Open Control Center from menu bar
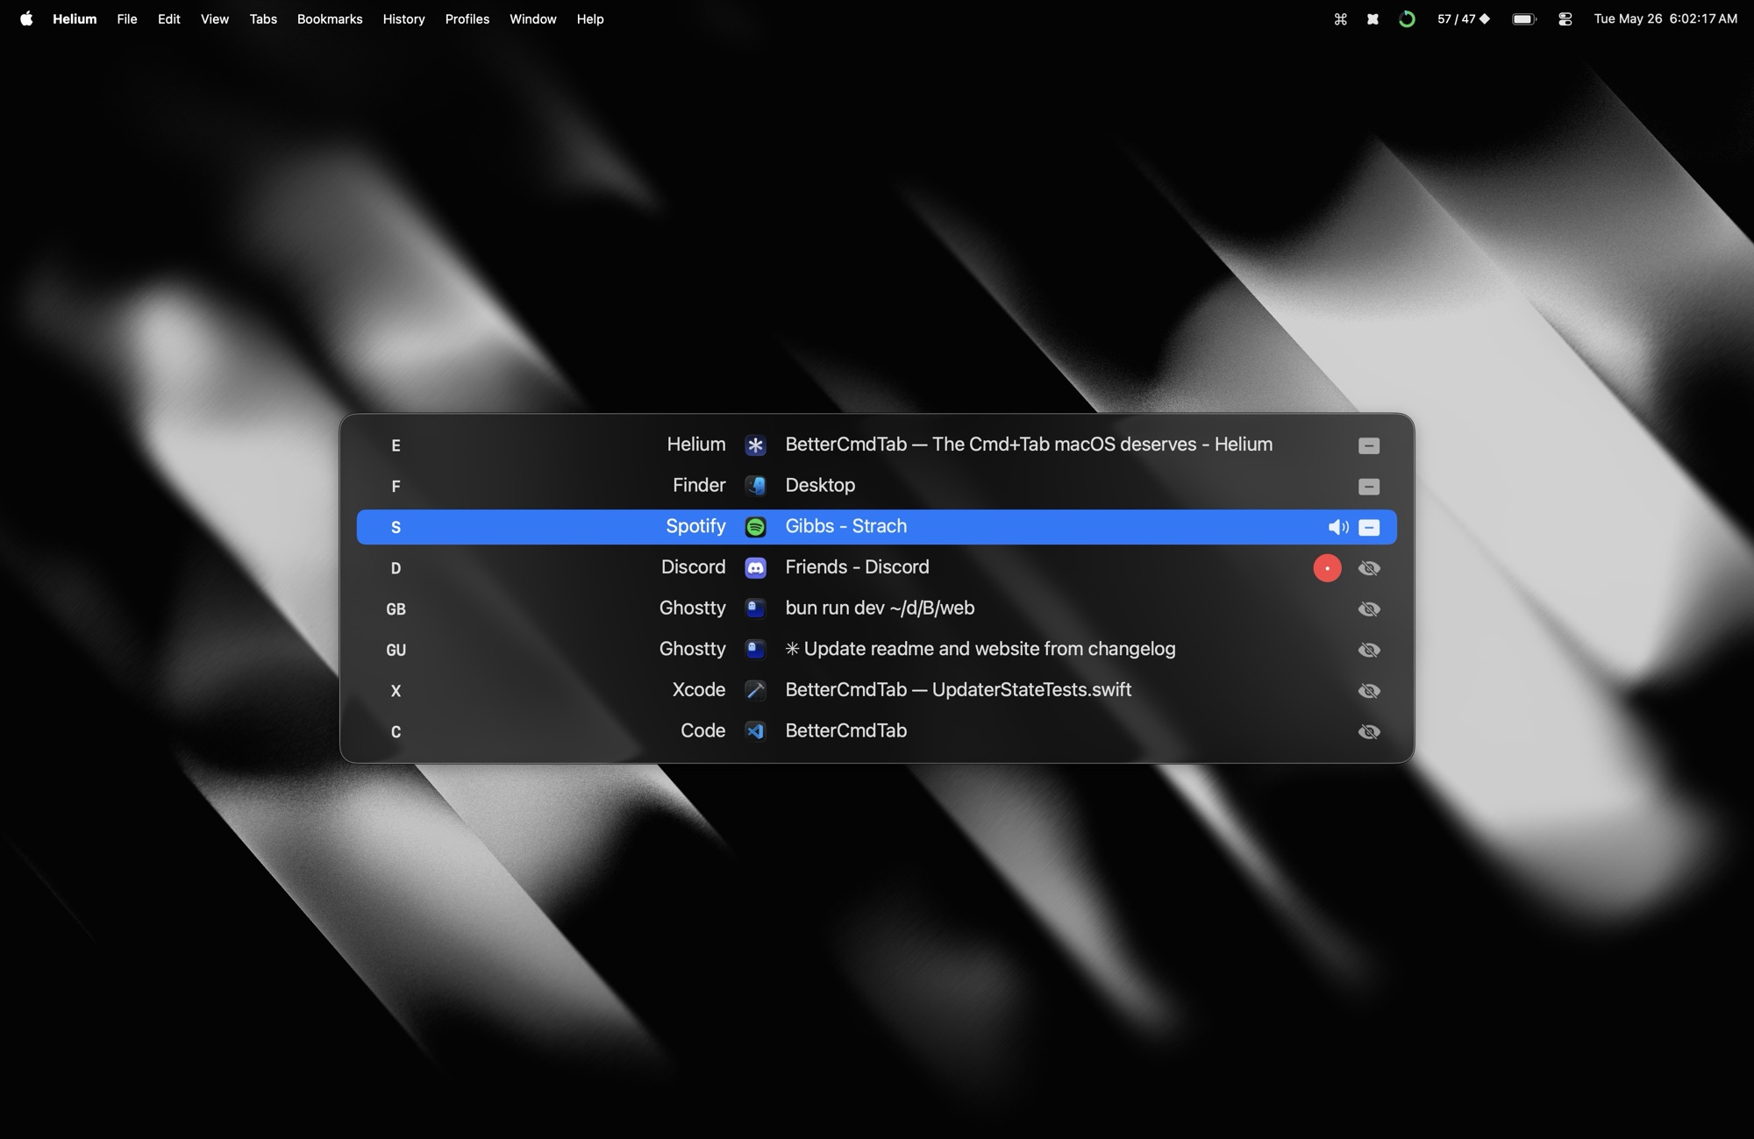Viewport: 1754px width, 1139px height. [x=1565, y=18]
